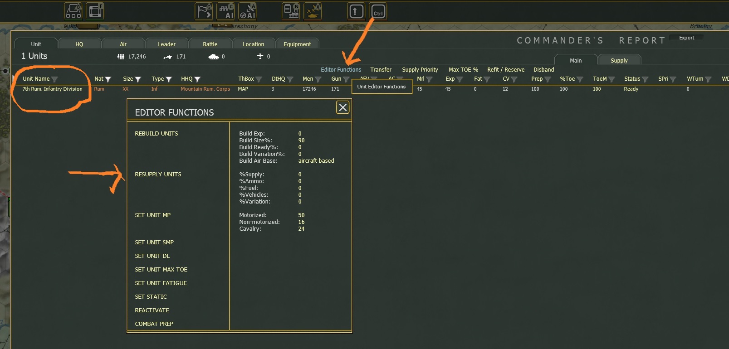Switch to the Air tab
This screenshot has width=729, height=349.
123,44
